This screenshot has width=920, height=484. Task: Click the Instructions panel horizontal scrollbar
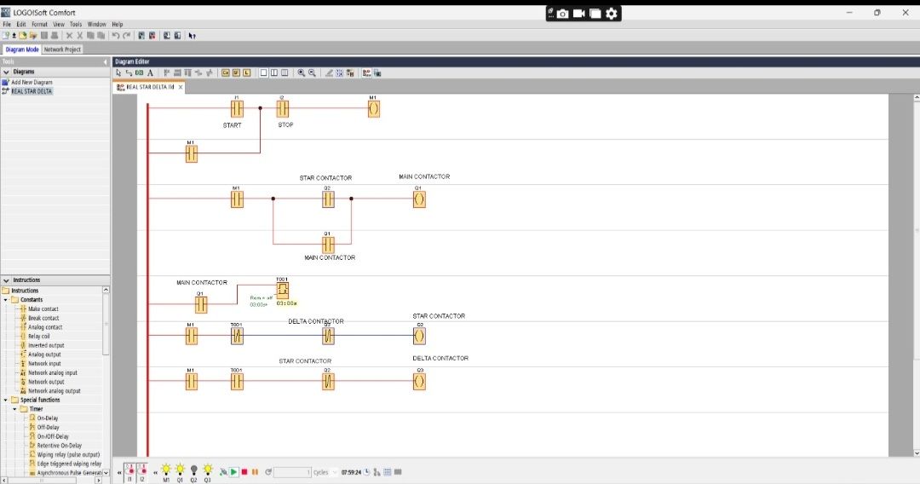[41, 481]
